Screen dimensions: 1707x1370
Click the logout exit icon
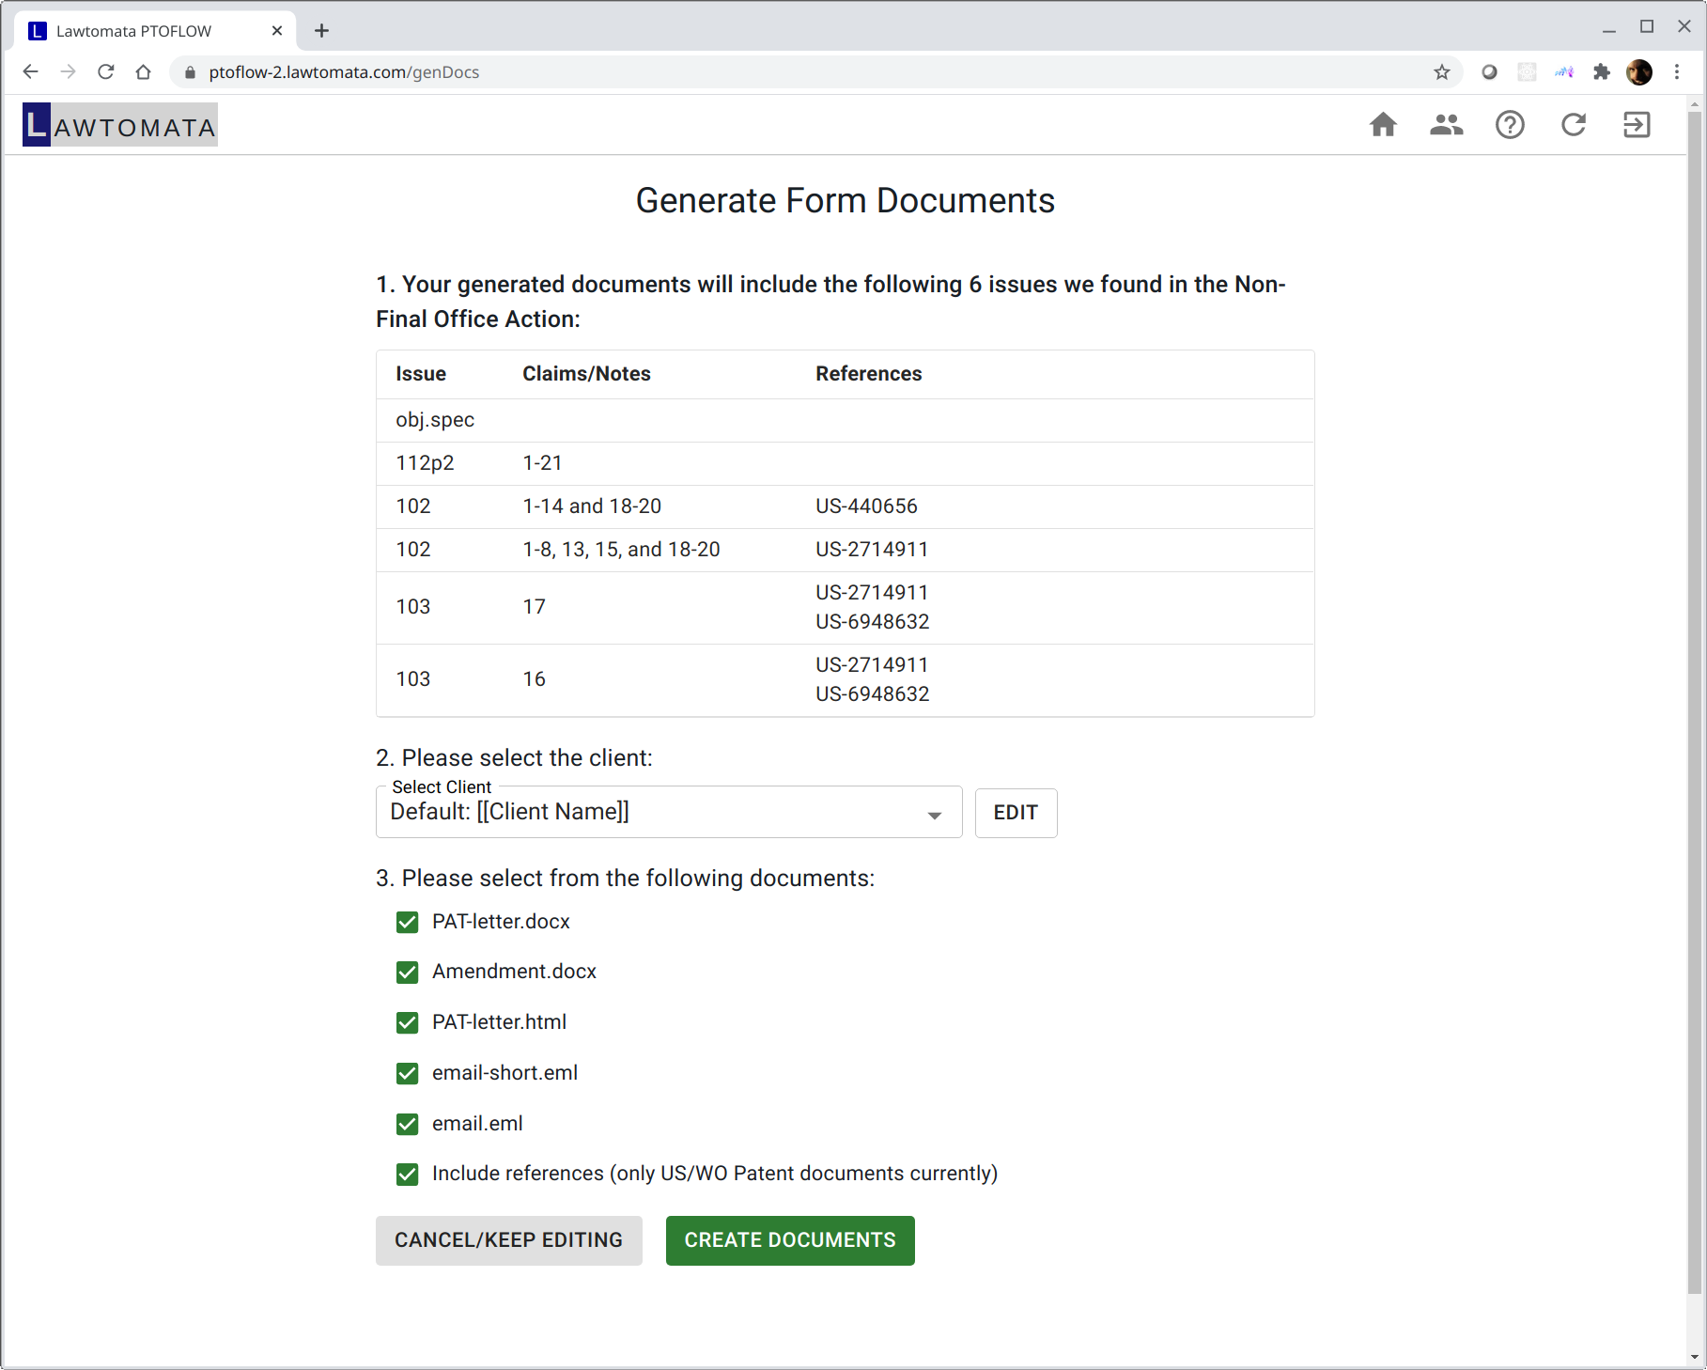[x=1637, y=125]
